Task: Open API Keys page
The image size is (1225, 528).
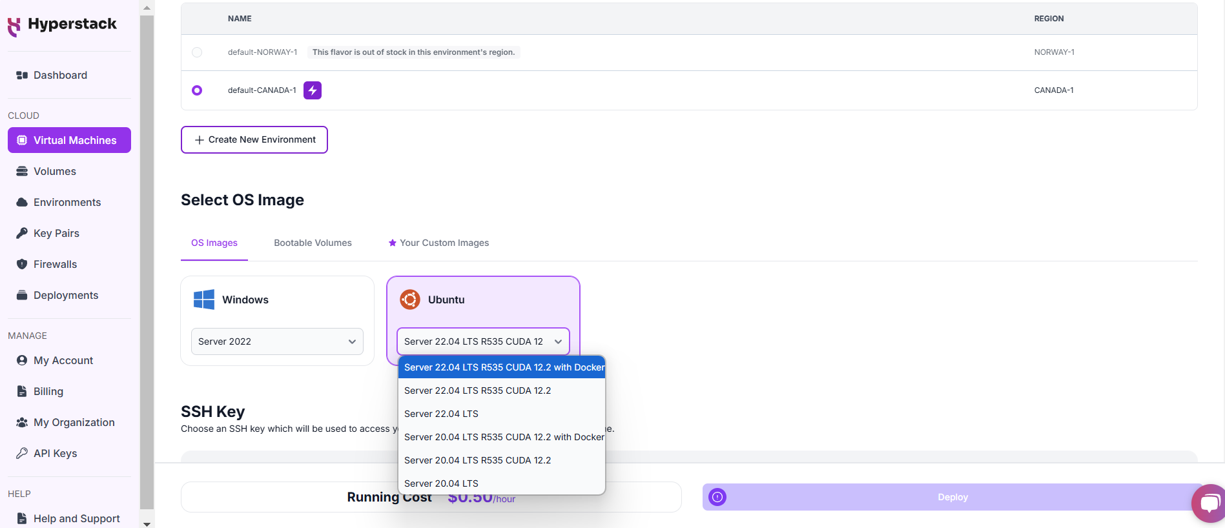Action: (69, 453)
